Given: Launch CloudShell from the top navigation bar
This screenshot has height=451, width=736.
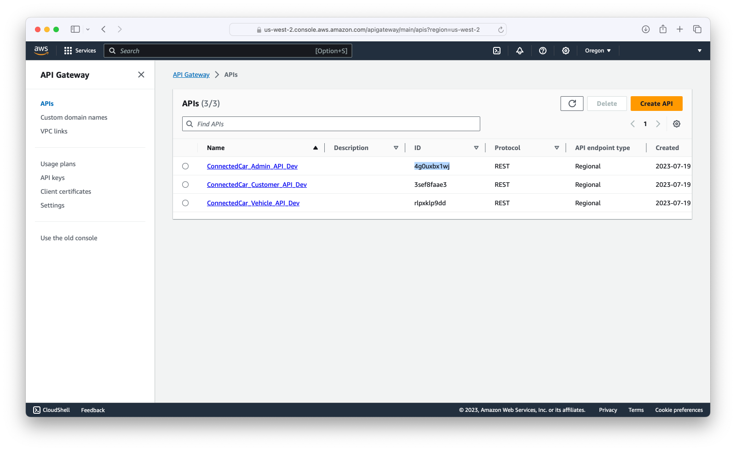Looking at the screenshot, I should pyautogui.click(x=497, y=51).
